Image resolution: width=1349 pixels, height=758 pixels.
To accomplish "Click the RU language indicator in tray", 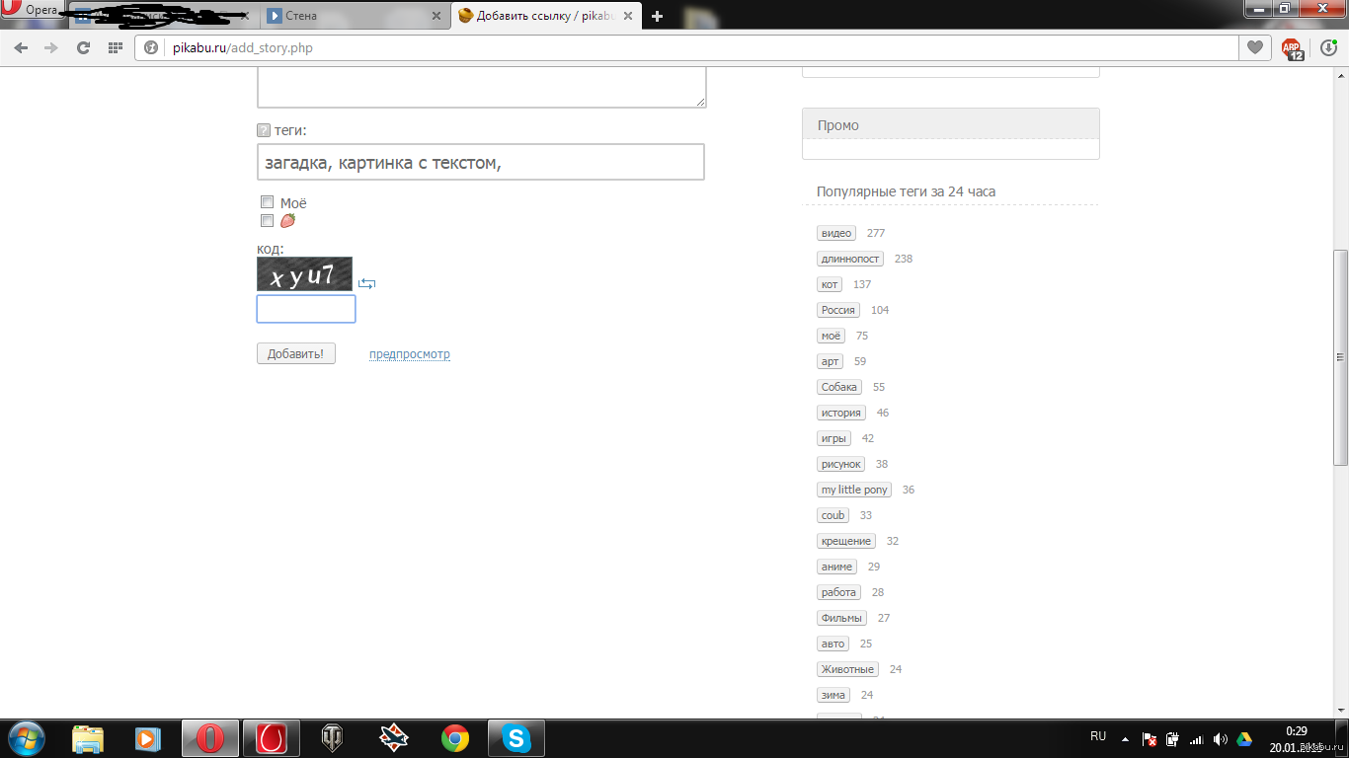I will 1098,736.
